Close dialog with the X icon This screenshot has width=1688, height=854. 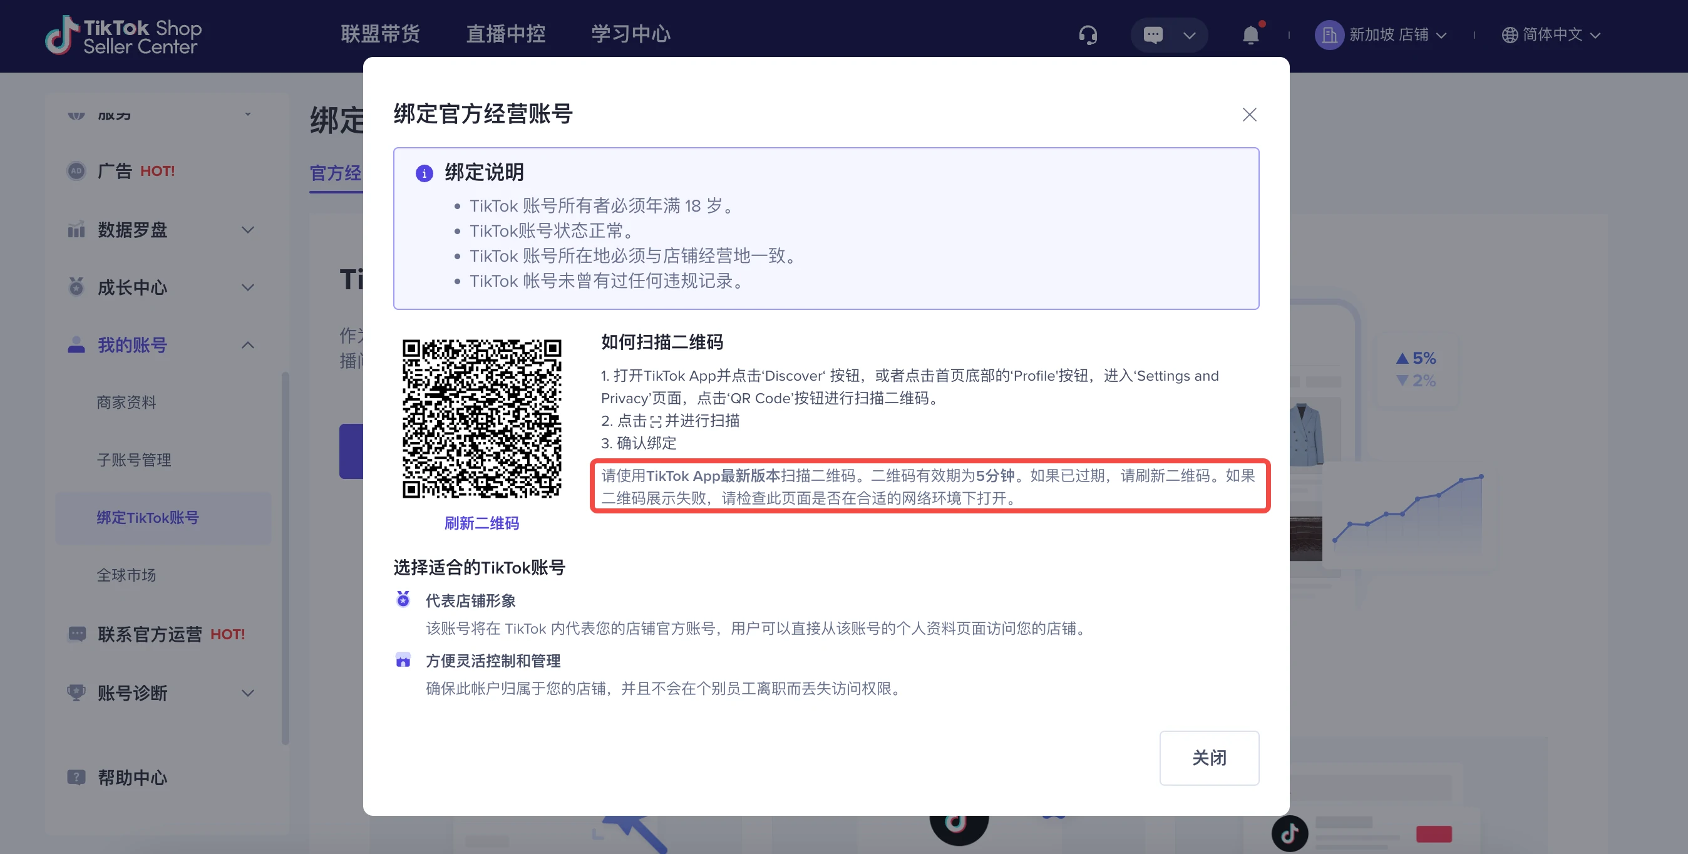(1249, 115)
